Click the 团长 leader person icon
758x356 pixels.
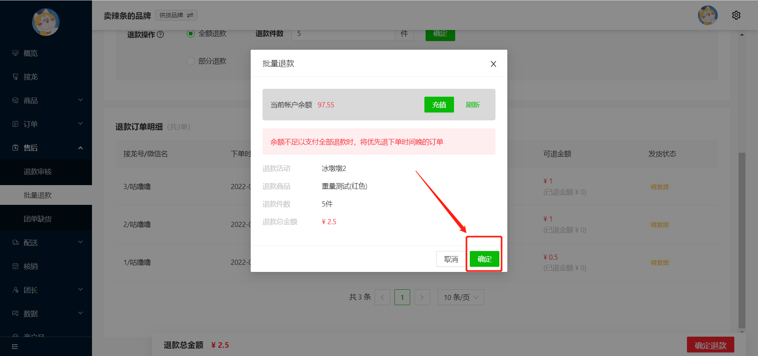[x=15, y=290]
